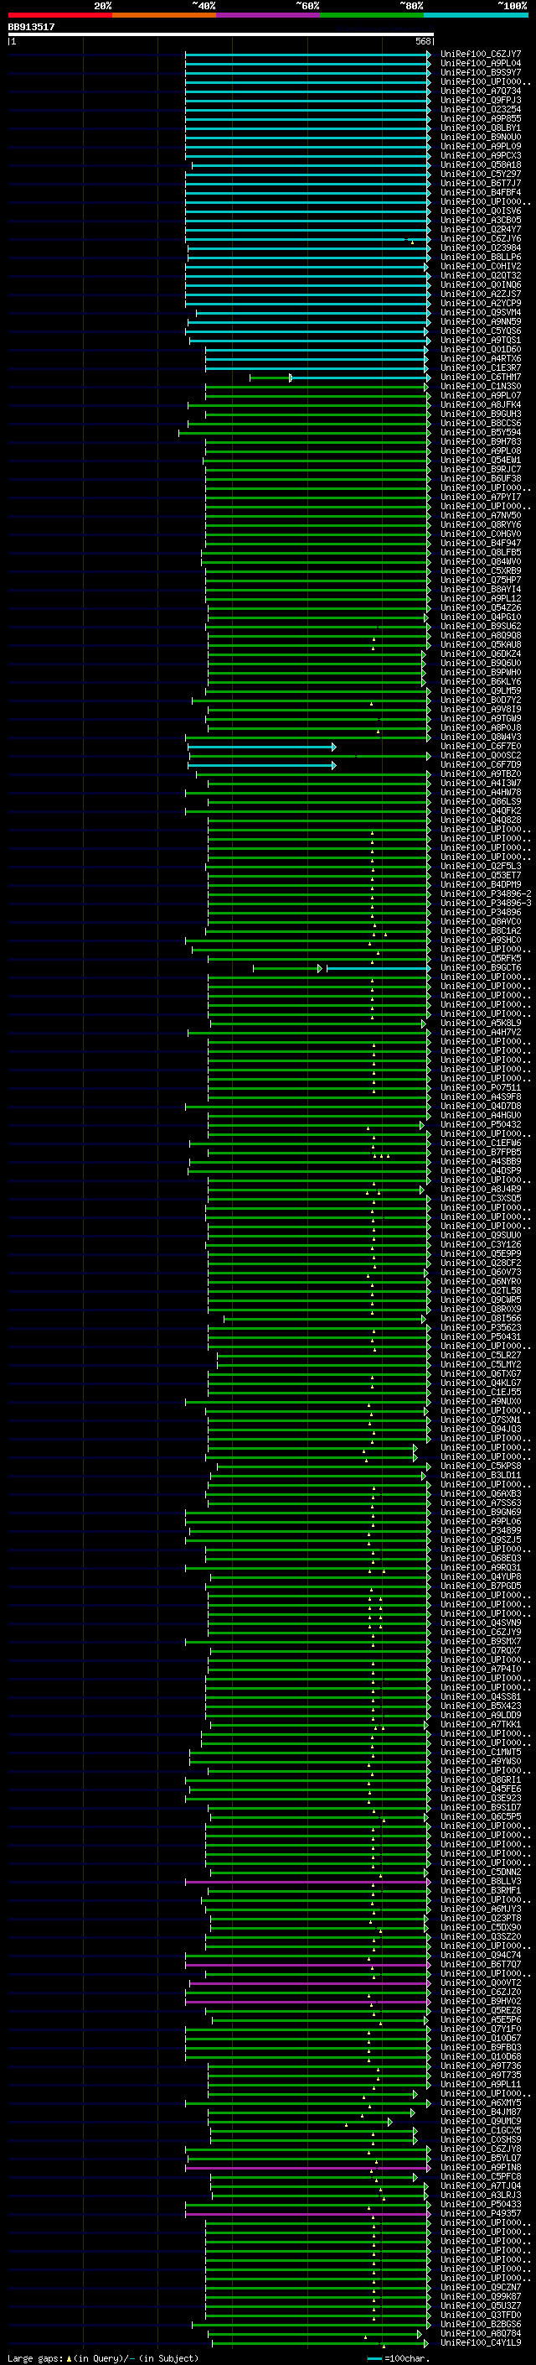This screenshot has height=2365, width=536.
Task: Click the red 20% identity legend segment
Action: tap(59, 15)
